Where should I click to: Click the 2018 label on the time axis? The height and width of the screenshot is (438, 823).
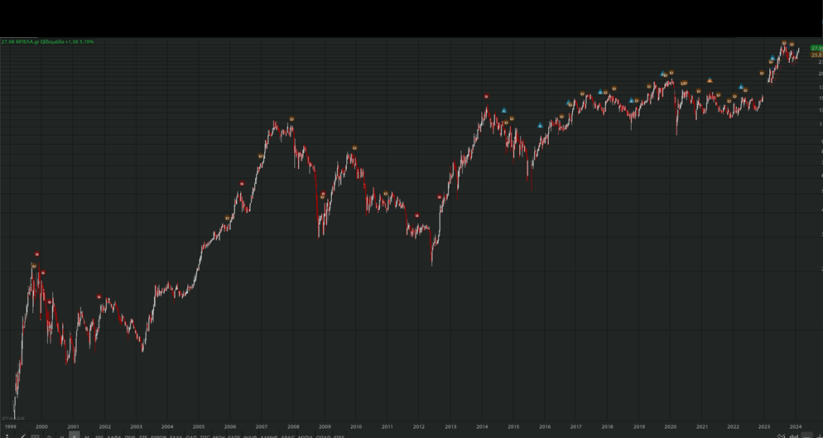coord(607,427)
